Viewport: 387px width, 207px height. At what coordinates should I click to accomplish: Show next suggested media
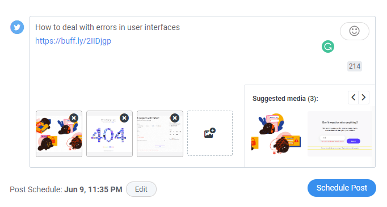pyautogui.click(x=364, y=98)
